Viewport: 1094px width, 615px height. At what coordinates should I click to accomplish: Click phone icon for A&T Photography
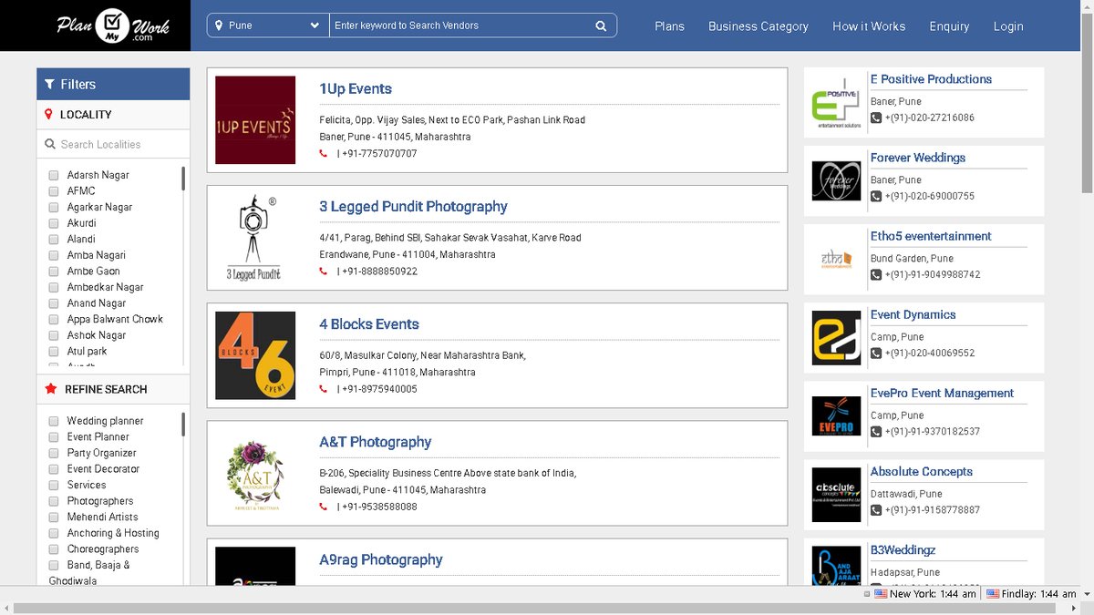coord(324,507)
